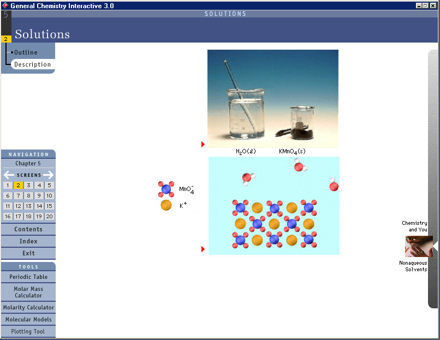Jump to screen 20
This screenshot has height=340, width=440.
click(49, 217)
